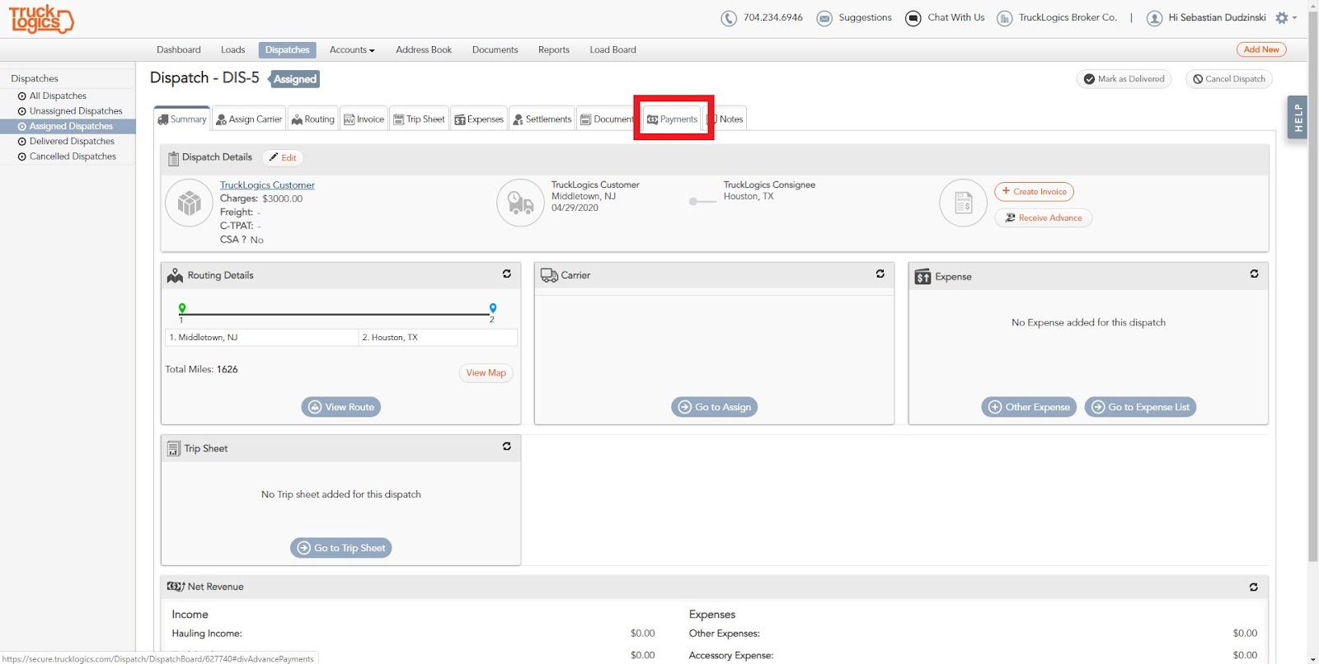Switch to the Payments tab
The width and height of the screenshot is (1319, 664).
click(673, 119)
